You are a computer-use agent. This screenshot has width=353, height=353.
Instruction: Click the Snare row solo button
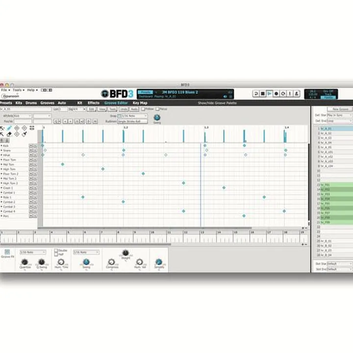point(35,150)
